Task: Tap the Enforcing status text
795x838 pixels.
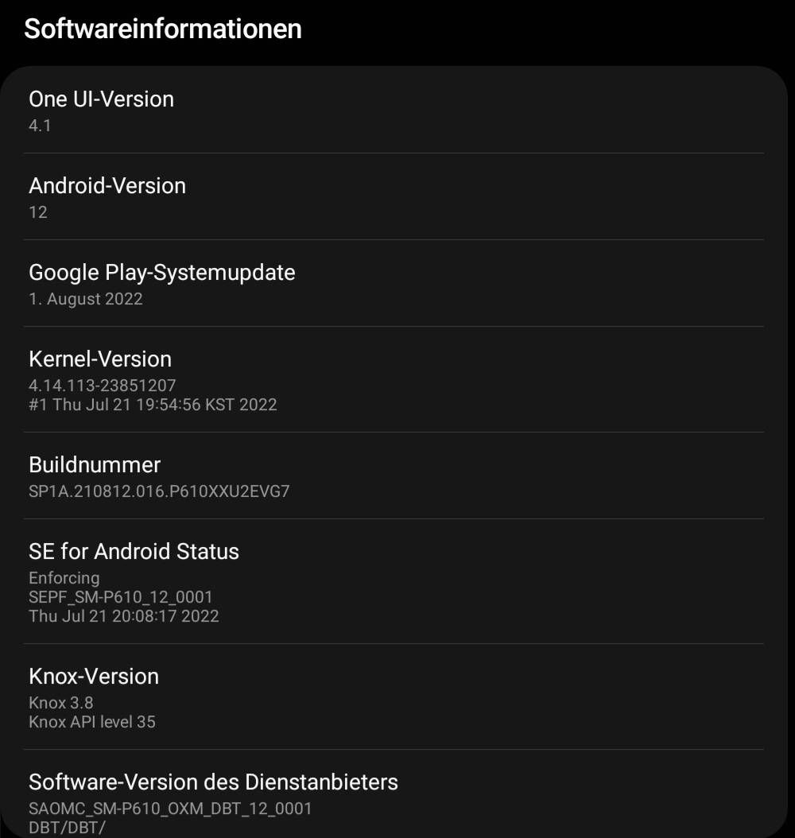Action: [x=64, y=577]
